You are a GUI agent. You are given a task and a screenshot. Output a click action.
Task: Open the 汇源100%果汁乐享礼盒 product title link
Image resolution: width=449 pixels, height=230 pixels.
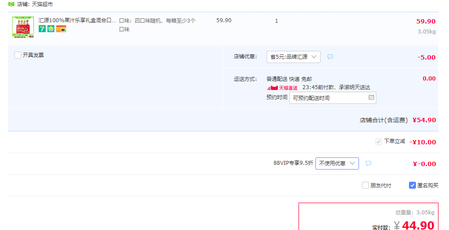(x=77, y=20)
